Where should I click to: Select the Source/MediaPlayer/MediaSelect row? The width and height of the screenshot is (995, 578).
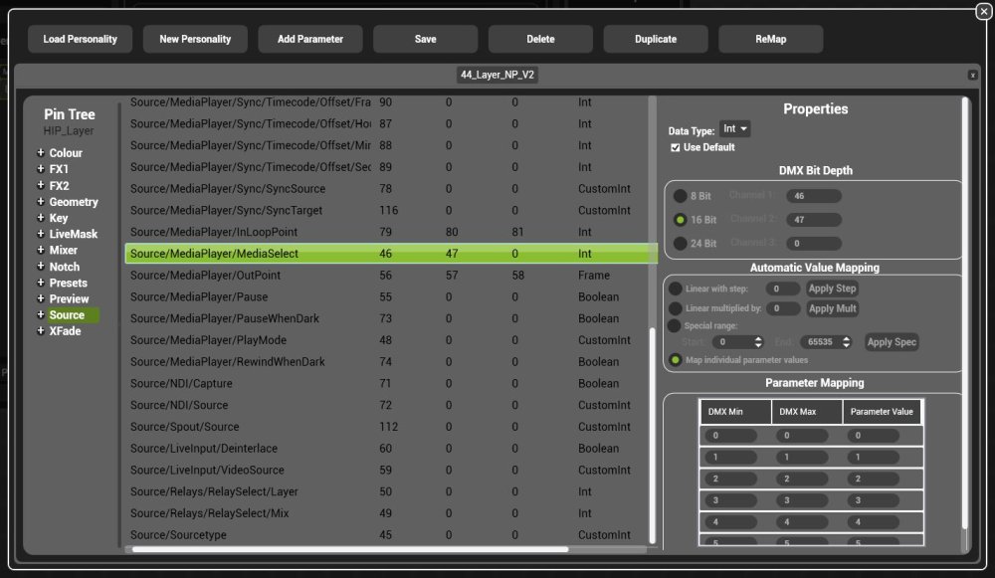click(x=390, y=253)
